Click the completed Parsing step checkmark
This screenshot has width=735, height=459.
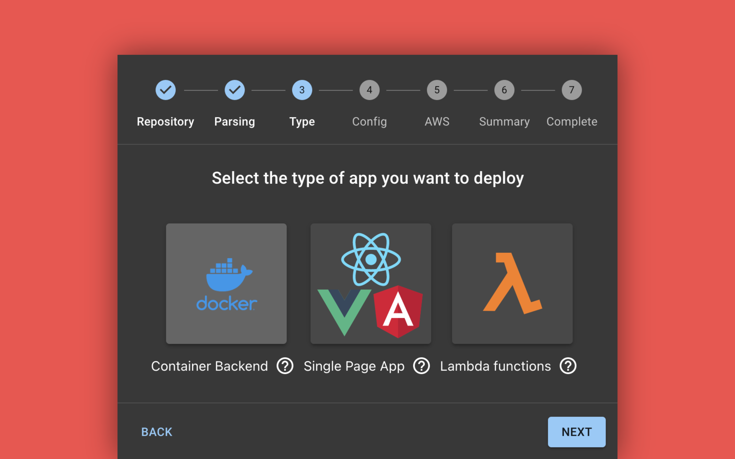235,90
